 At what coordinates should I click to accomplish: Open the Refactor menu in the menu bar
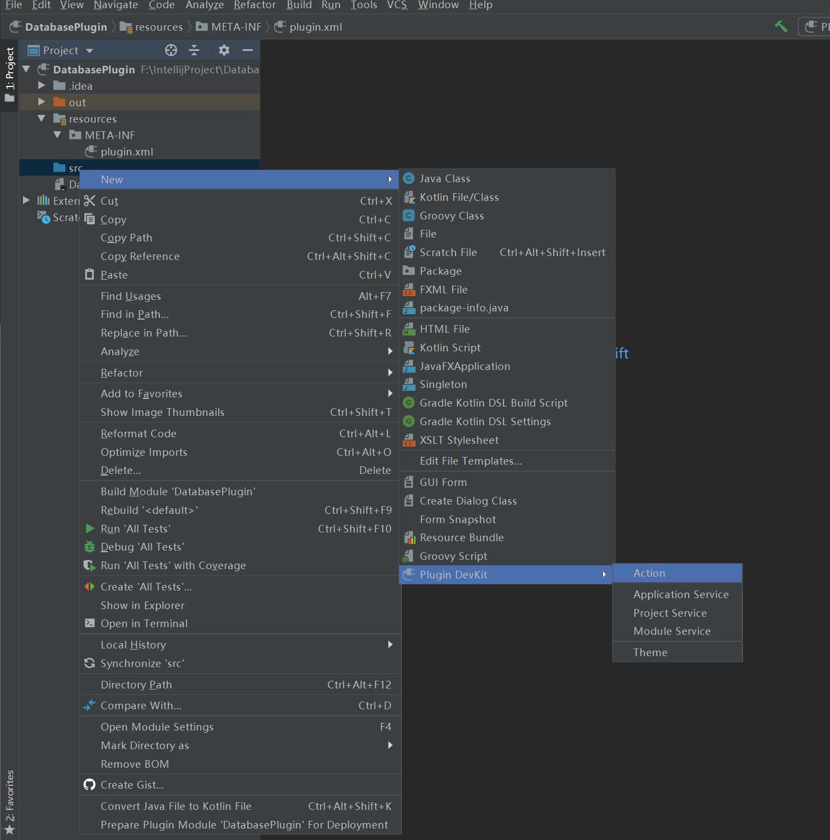coord(255,5)
